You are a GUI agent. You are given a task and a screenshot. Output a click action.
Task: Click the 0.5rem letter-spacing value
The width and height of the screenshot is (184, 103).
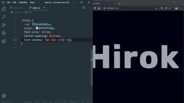(x=54, y=36)
